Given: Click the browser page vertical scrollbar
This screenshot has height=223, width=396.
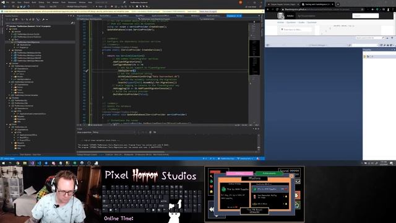Looking at the screenshot, I should pos(395,24).
